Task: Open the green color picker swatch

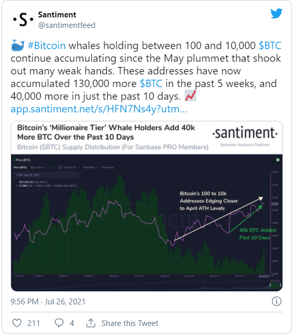Action: click(x=52, y=167)
